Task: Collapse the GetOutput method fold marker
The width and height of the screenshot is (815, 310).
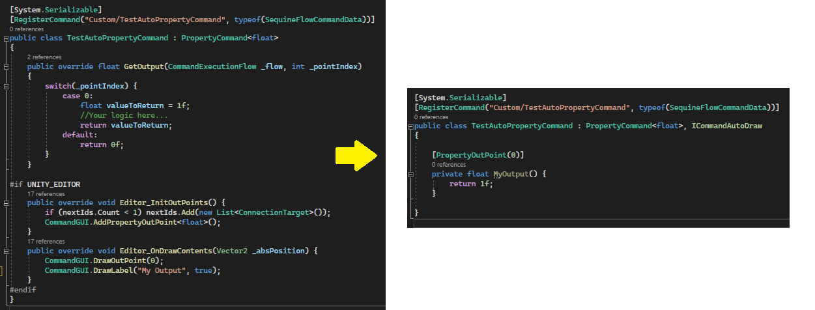Action: pyautogui.click(x=6, y=67)
